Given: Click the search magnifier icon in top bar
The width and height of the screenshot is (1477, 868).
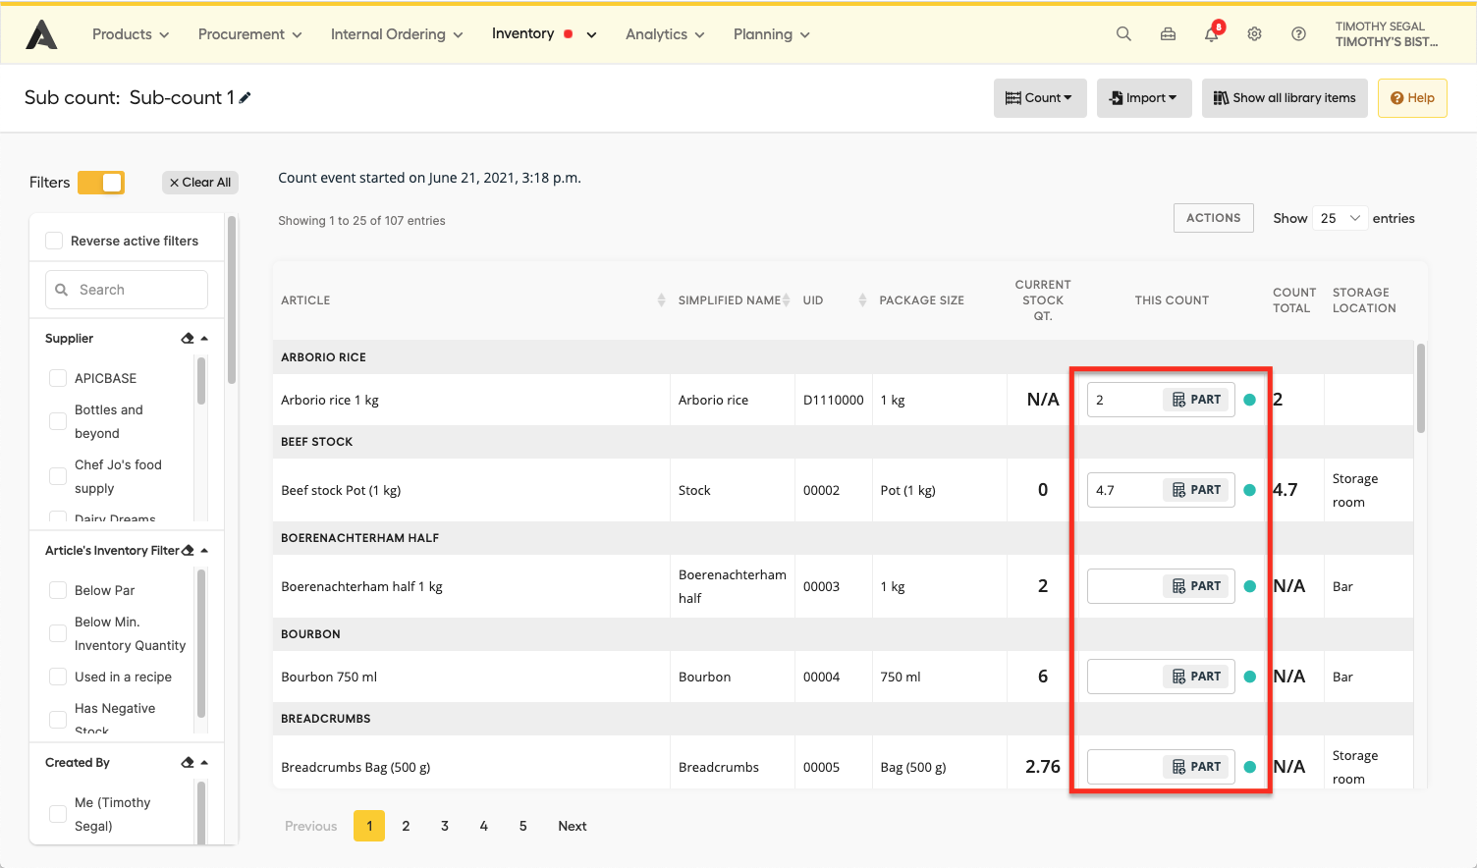Looking at the screenshot, I should [x=1123, y=34].
